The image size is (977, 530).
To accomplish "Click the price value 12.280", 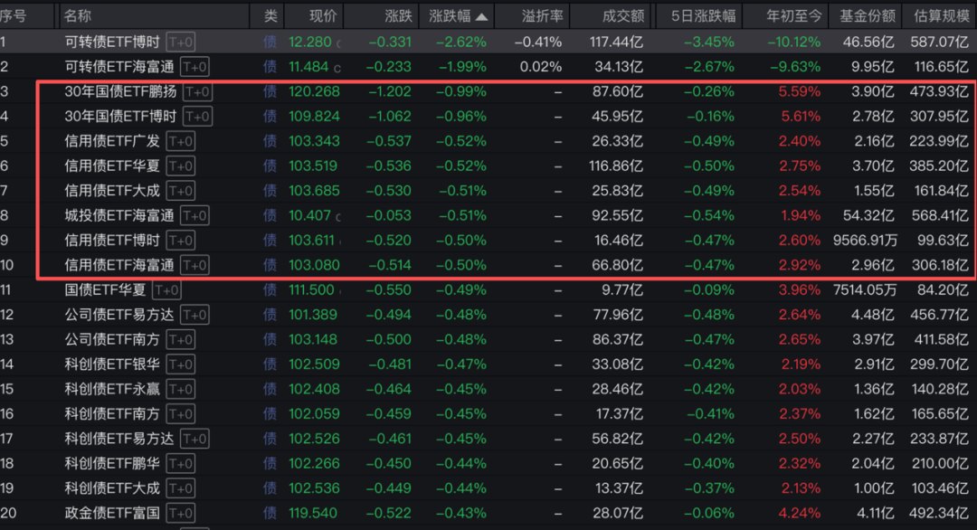I will [310, 42].
